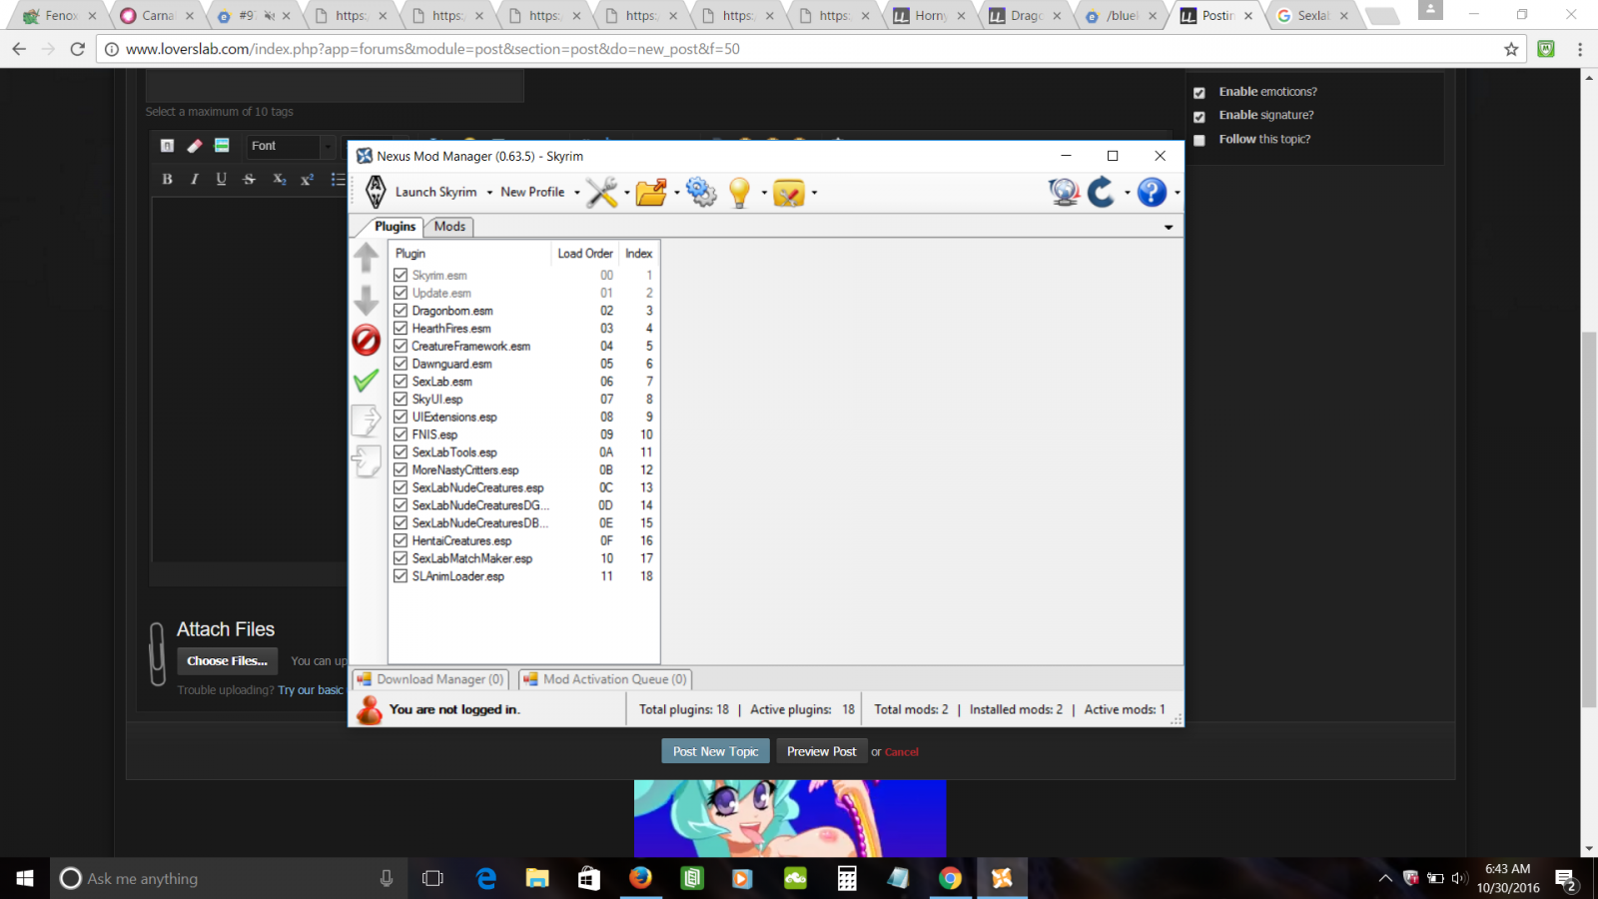Export the load order icon
1598x899 pixels.
367,421
